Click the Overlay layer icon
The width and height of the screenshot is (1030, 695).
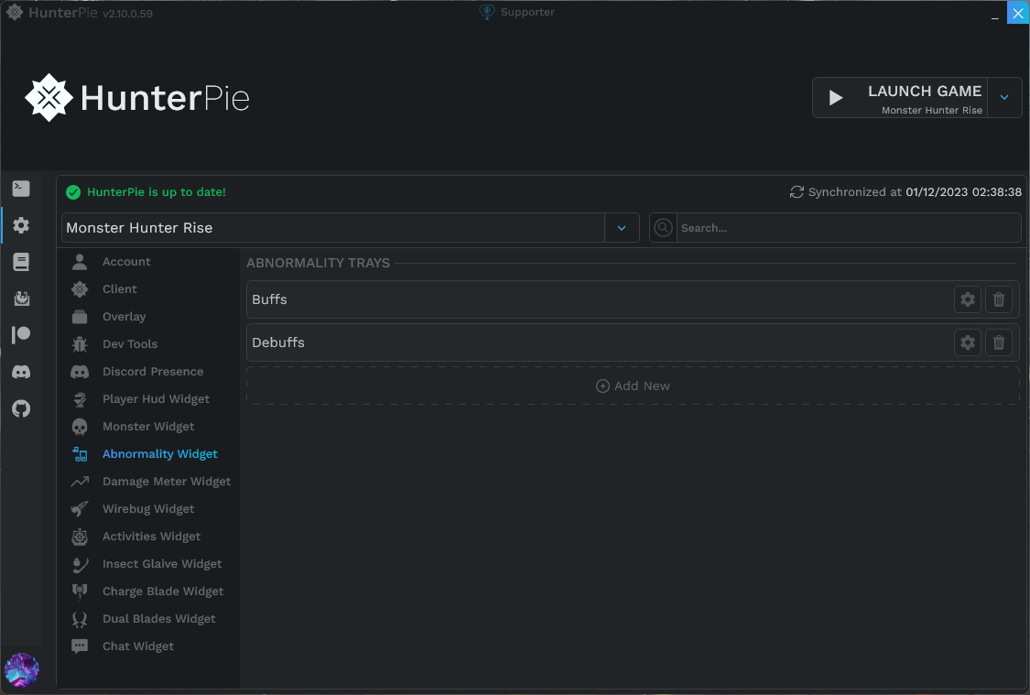tap(80, 317)
